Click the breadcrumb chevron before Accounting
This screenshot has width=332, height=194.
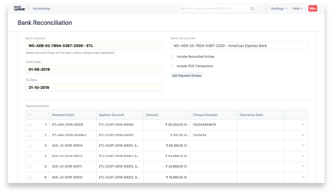click(29, 8)
